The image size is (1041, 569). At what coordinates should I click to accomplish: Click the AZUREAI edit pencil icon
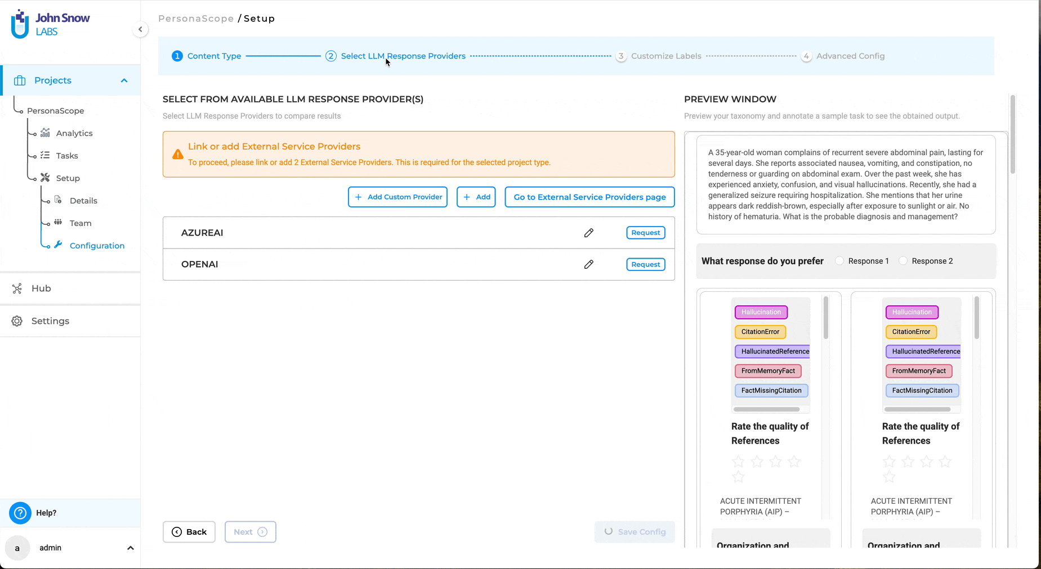point(588,233)
